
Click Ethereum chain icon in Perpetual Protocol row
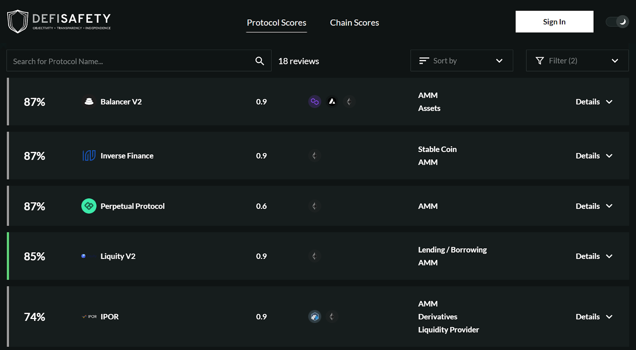315,206
